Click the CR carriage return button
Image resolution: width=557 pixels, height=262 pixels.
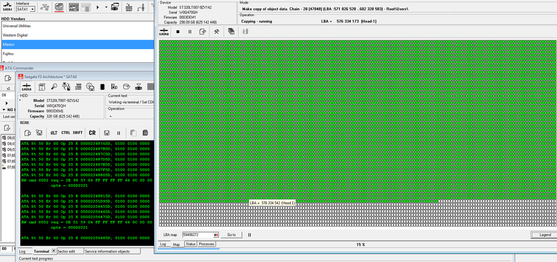(92, 133)
